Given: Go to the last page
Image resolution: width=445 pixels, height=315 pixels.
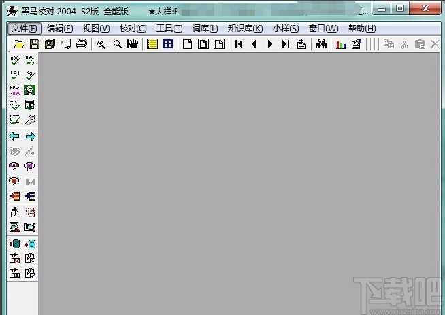Looking at the screenshot, I should [285, 44].
